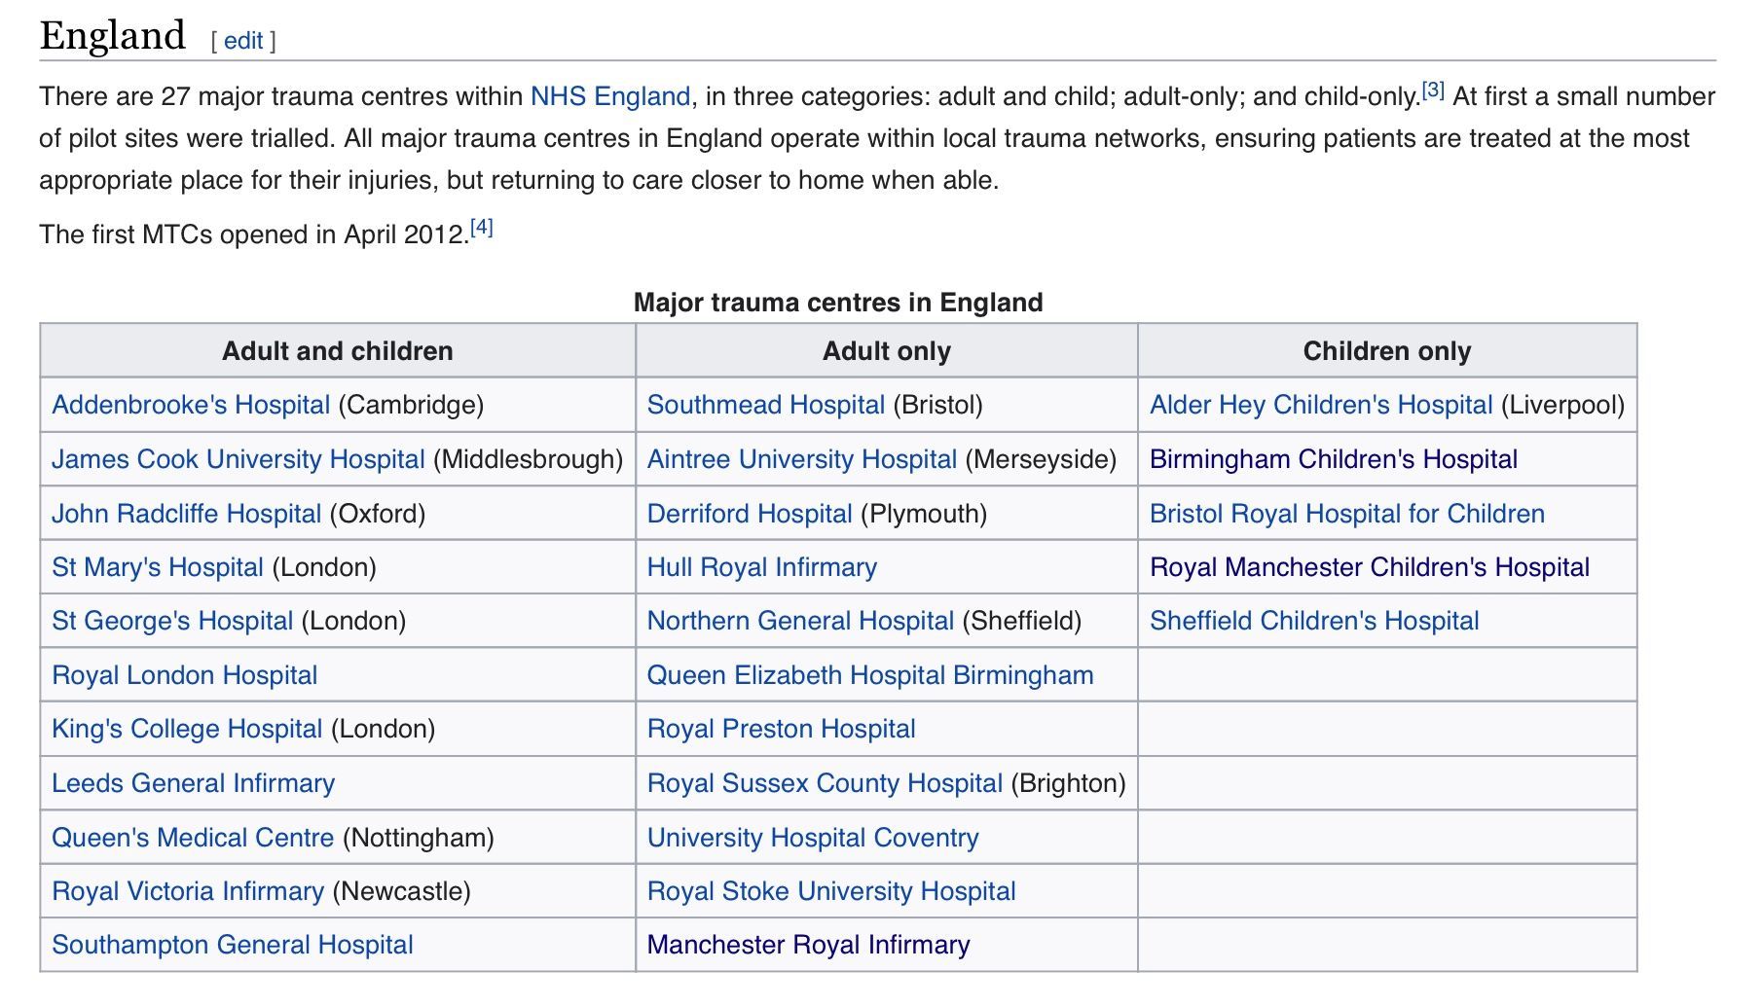Follow Bristol Royal Hospital for Children link

[x=1346, y=514]
